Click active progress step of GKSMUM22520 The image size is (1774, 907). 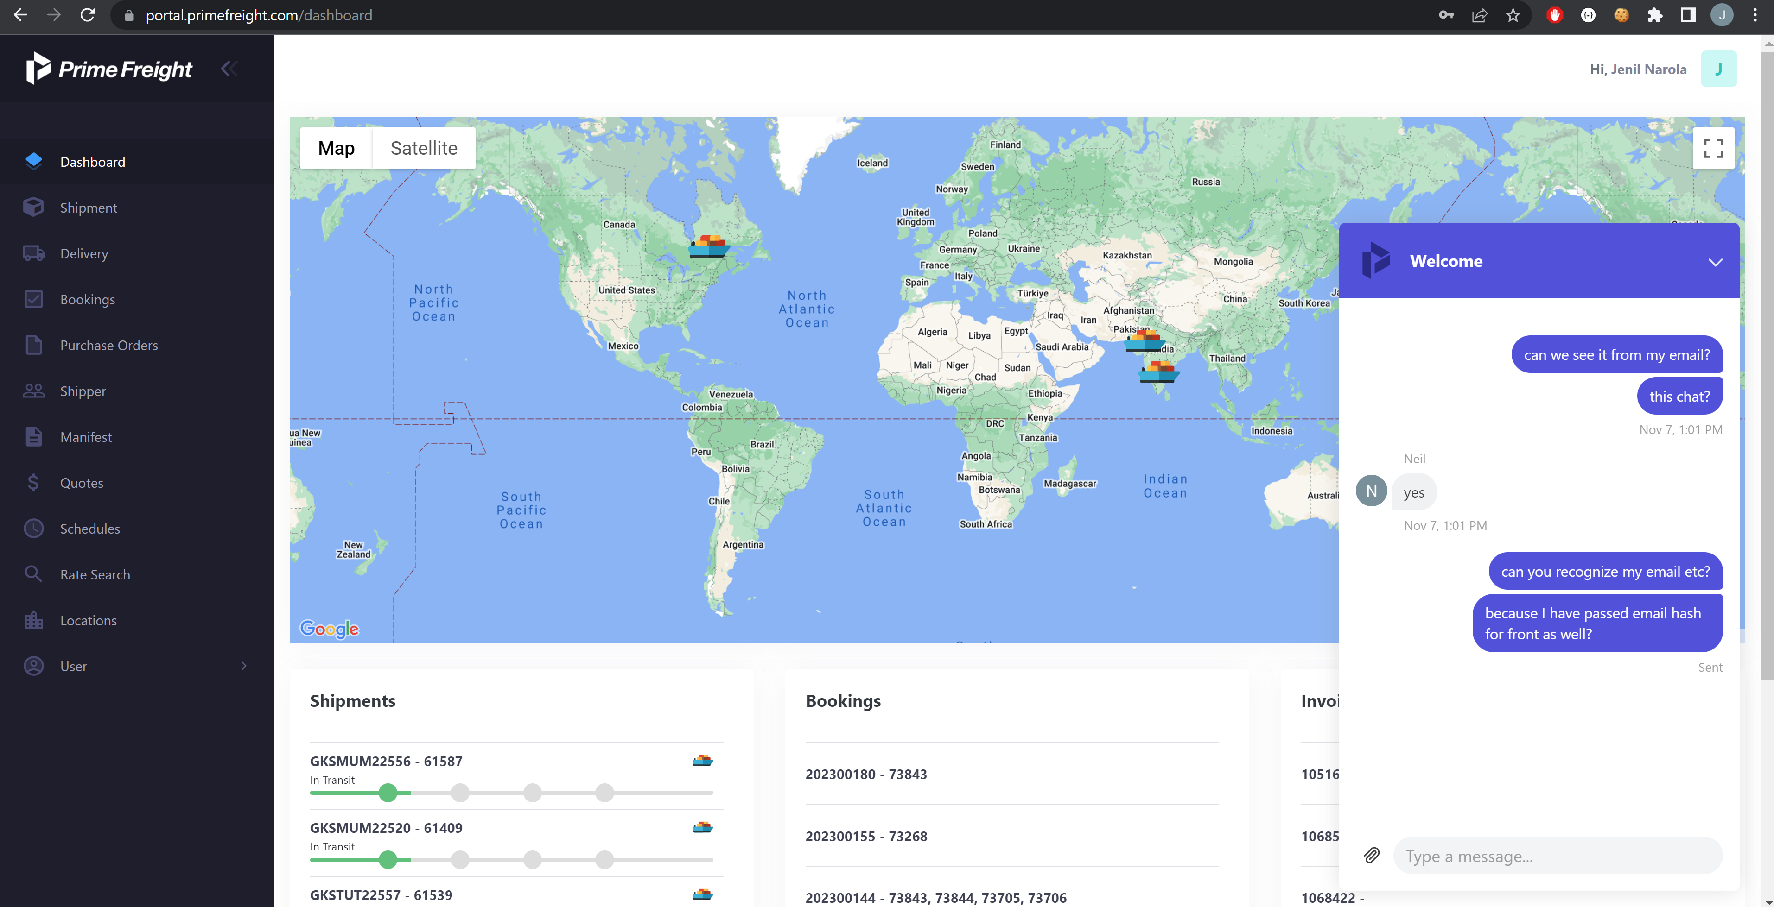click(388, 859)
